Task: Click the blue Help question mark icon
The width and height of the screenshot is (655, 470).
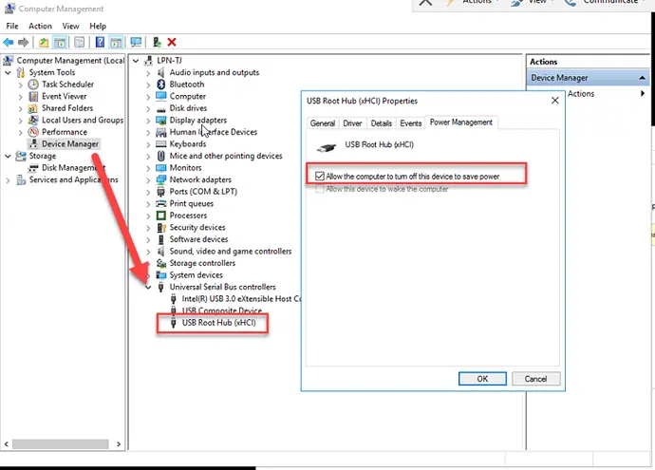Action: click(98, 42)
